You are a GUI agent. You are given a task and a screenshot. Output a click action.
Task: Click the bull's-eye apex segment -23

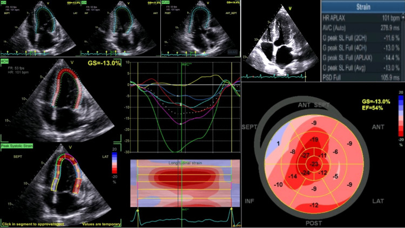pos(314,164)
